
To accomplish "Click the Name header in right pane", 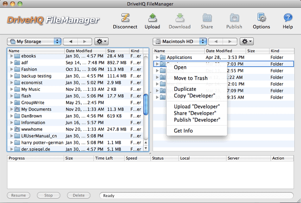I will point(179,51).
